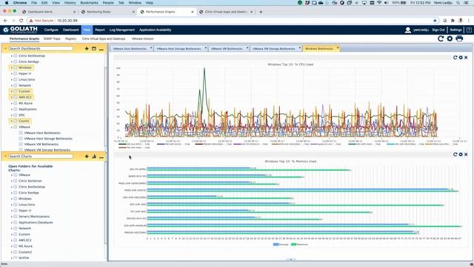The height and width of the screenshot is (267, 474).
Task: Add a new chart with plus icon
Action: point(87,156)
